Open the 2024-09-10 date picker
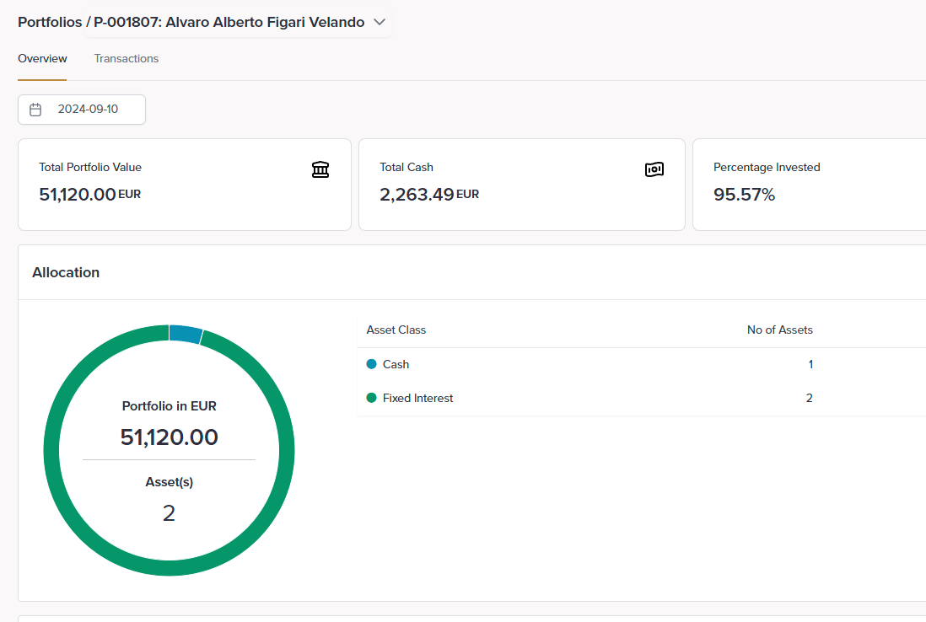 coord(88,110)
